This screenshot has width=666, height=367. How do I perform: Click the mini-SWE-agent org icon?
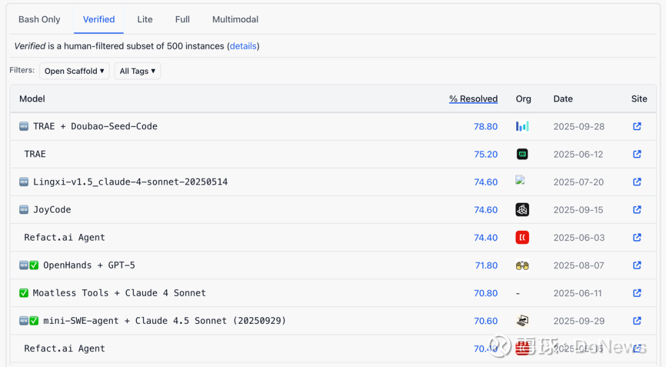coord(522,321)
